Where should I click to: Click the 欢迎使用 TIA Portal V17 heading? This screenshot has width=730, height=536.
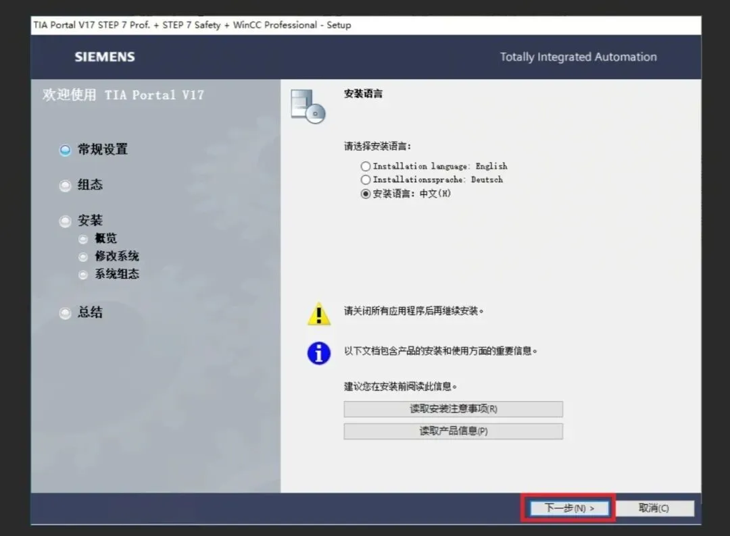click(x=124, y=95)
